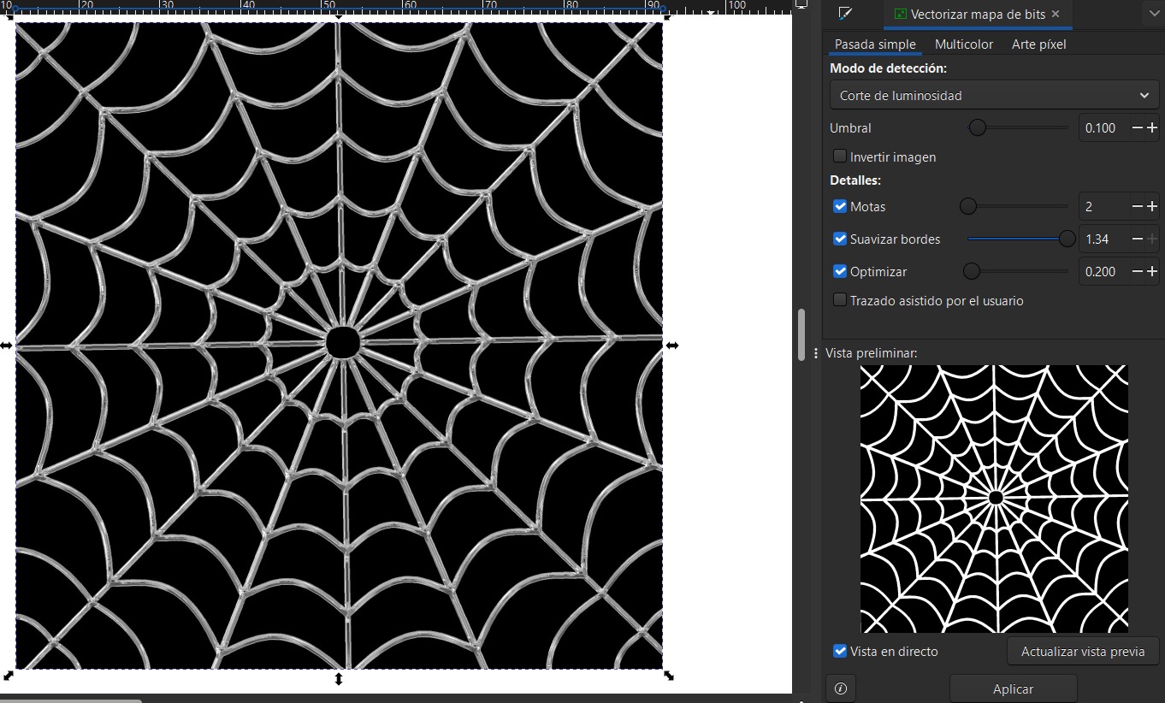
Task: Enable the Invertir imagen checkbox
Action: click(840, 156)
